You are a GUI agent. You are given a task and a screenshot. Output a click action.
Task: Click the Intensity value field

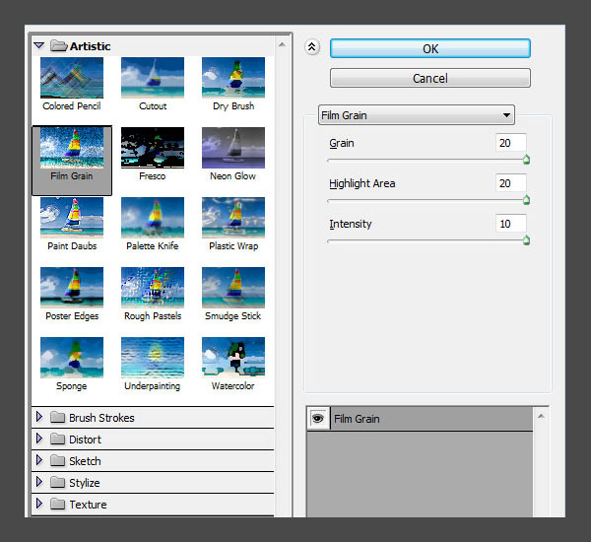pos(510,224)
